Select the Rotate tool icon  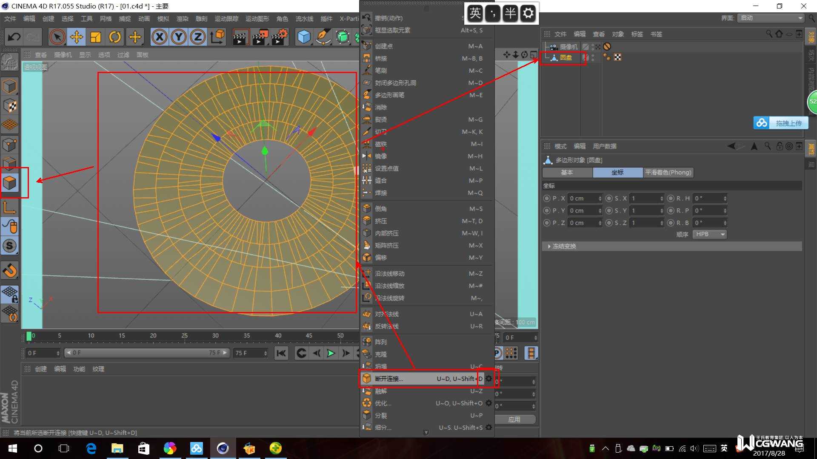pyautogui.click(x=115, y=37)
